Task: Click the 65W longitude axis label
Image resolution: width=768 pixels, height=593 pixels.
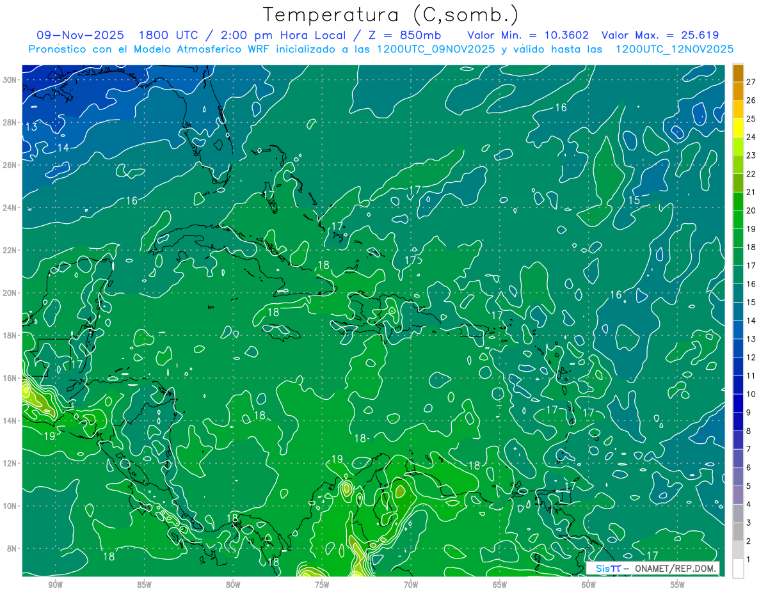Action: click(x=500, y=585)
